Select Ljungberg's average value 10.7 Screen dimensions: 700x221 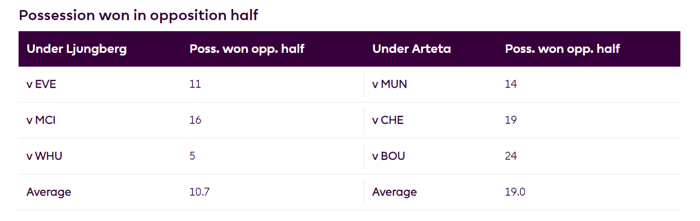point(199,192)
